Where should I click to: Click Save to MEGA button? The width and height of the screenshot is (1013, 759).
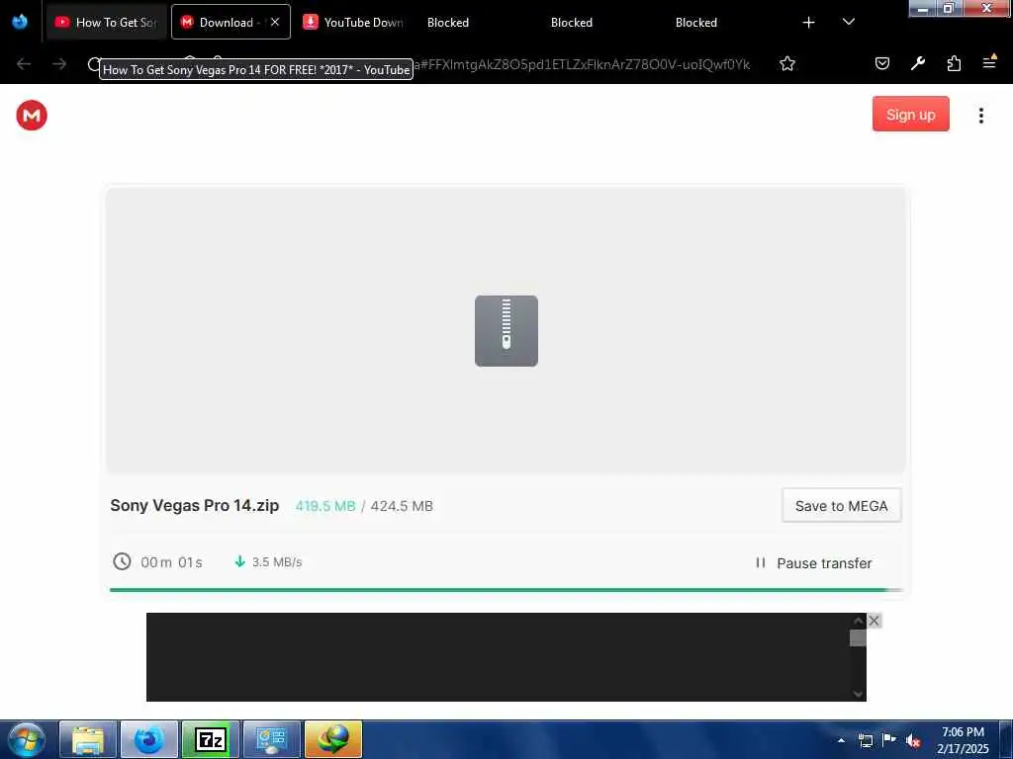(x=841, y=506)
